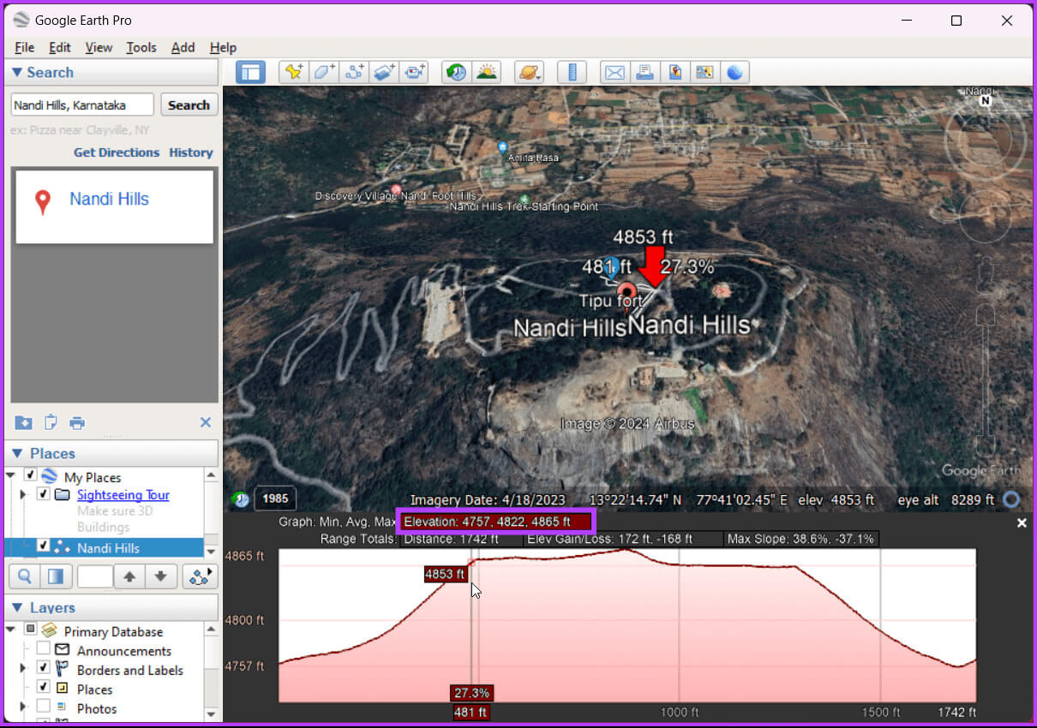The image size is (1037, 728).
Task: Click the Places panel scrollbar down arrow
Action: (x=211, y=552)
